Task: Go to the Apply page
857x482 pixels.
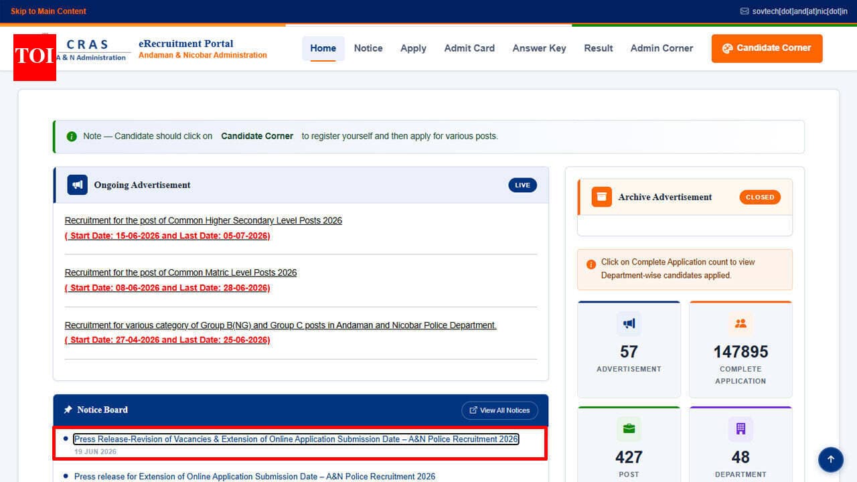Action: 413,48
